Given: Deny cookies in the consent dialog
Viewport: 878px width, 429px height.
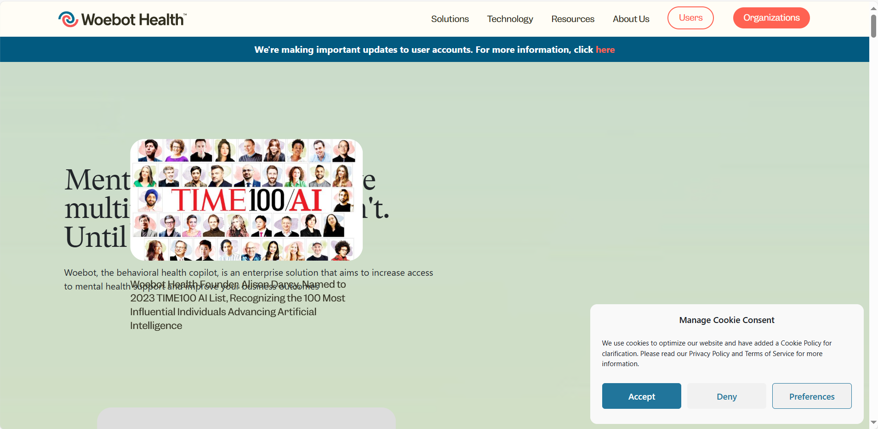Looking at the screenshot, I should [x=726, y=396].
